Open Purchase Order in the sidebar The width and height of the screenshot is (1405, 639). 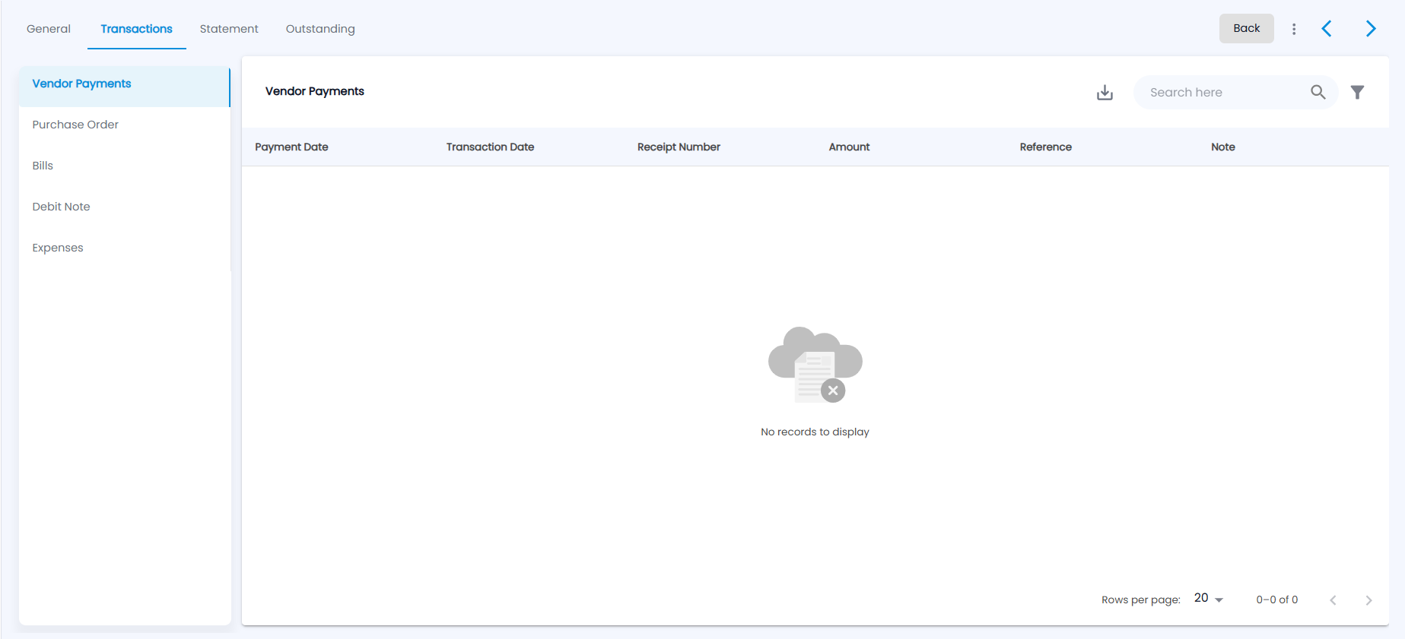pyautogui.click(x=124, y=125)
